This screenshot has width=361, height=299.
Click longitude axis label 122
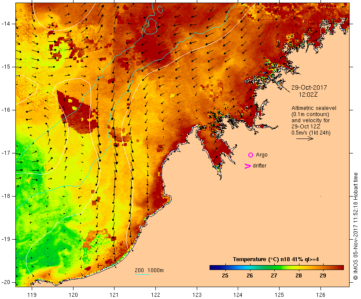point(155,295)
